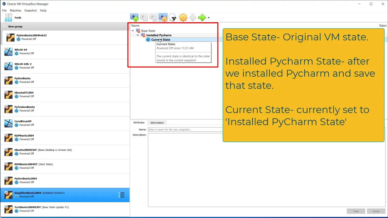
Task: Click the PyTexGenBuntu VM icon
Action: tap(8, 109)
